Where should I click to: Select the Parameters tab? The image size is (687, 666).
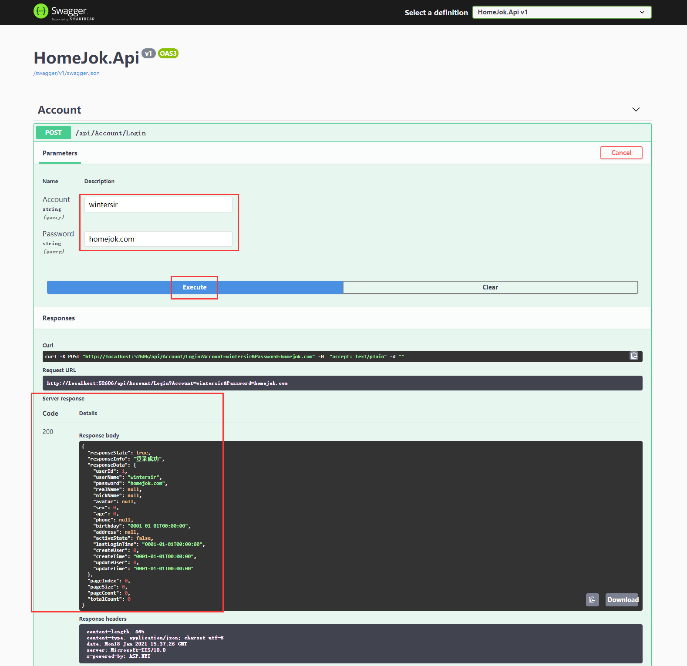click(x=60, y=153)
